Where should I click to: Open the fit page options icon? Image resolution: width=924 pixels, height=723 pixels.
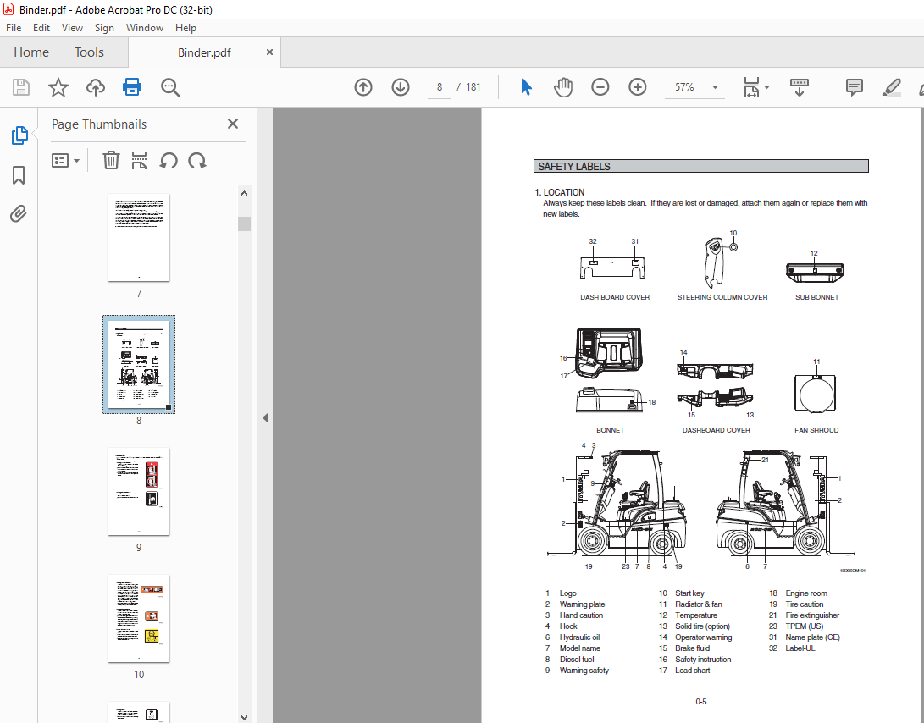(751, 87)
